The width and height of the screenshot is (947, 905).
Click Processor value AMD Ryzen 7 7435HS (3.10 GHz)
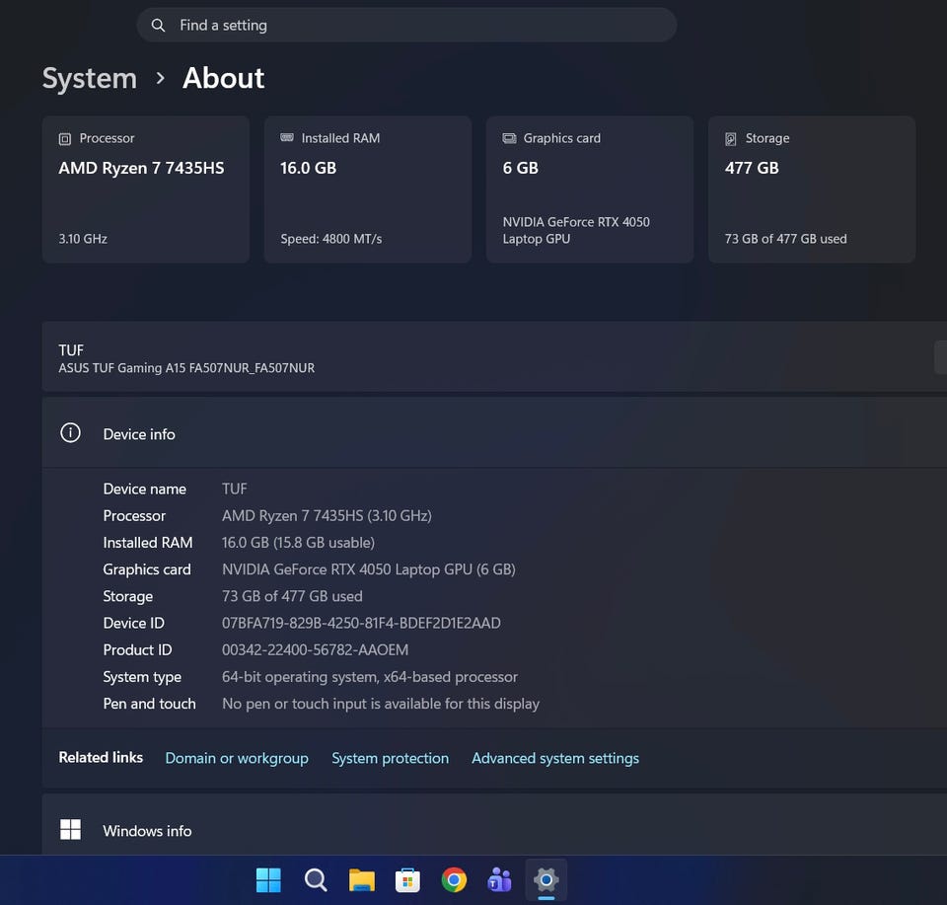327,515
